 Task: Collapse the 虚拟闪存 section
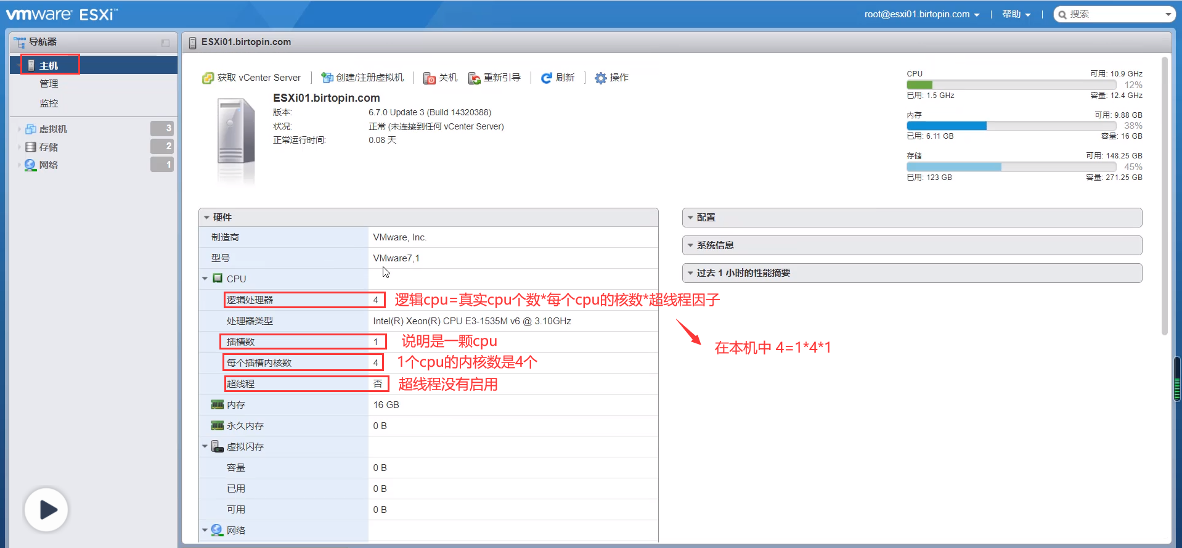coord(205,446)
